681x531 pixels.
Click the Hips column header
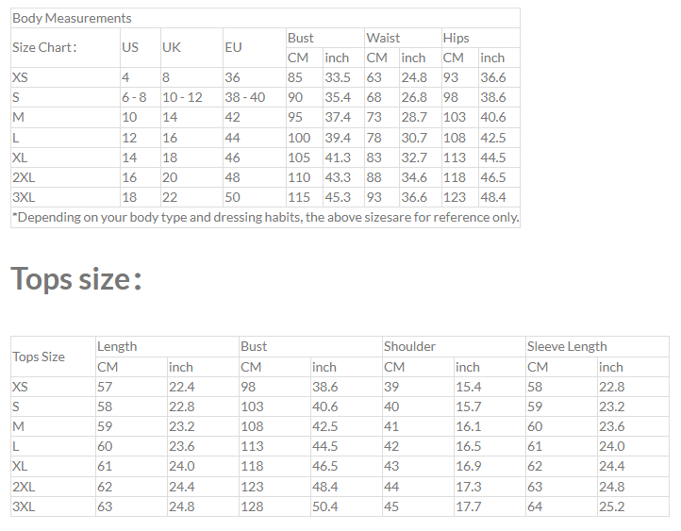[456, 38]
